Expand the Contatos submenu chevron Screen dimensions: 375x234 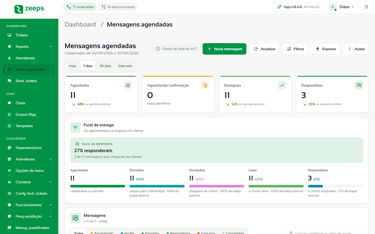51,182
